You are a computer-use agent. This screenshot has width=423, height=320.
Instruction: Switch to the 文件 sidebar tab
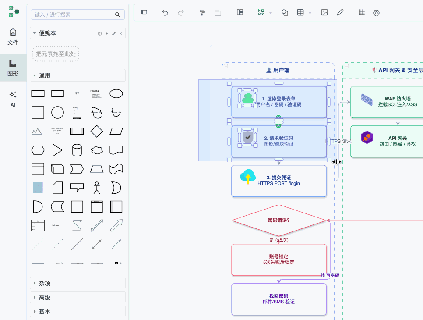pyautogui.click(x=13, y=37)
